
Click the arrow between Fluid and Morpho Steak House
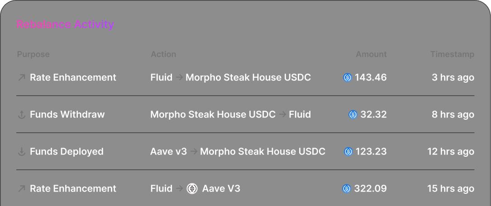(179, 78)
